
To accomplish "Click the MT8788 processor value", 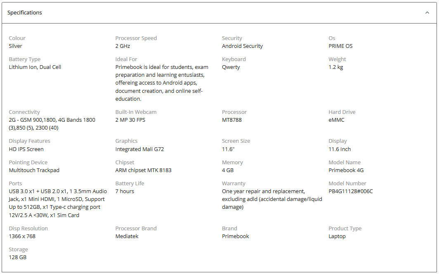I will coord(232,120).
